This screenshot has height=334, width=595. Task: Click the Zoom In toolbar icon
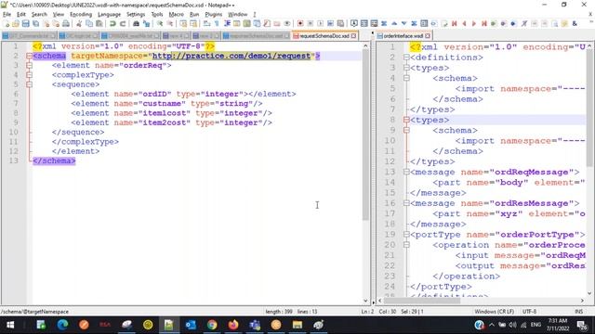(x=160, y=23)
